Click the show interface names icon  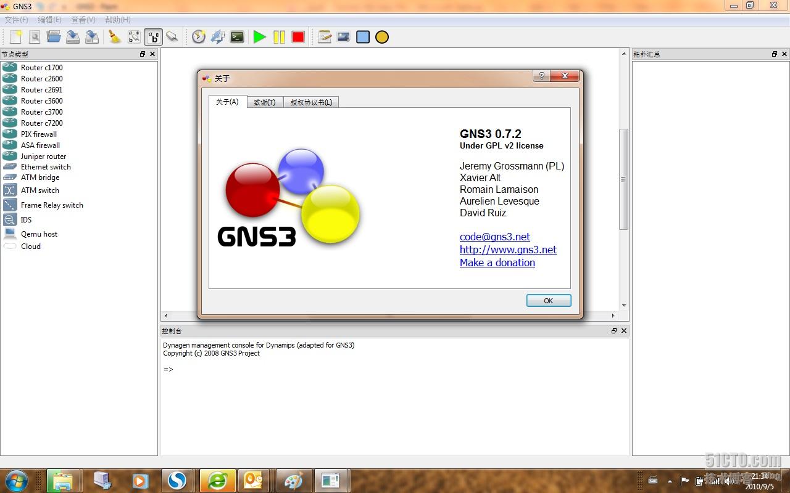[134, 37]
